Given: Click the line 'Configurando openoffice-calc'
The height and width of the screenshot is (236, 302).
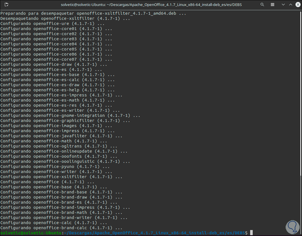Looking at the screenshot, I should tap(54, 223).
